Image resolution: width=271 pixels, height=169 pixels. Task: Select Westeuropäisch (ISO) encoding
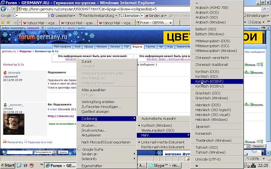(163, 131)
